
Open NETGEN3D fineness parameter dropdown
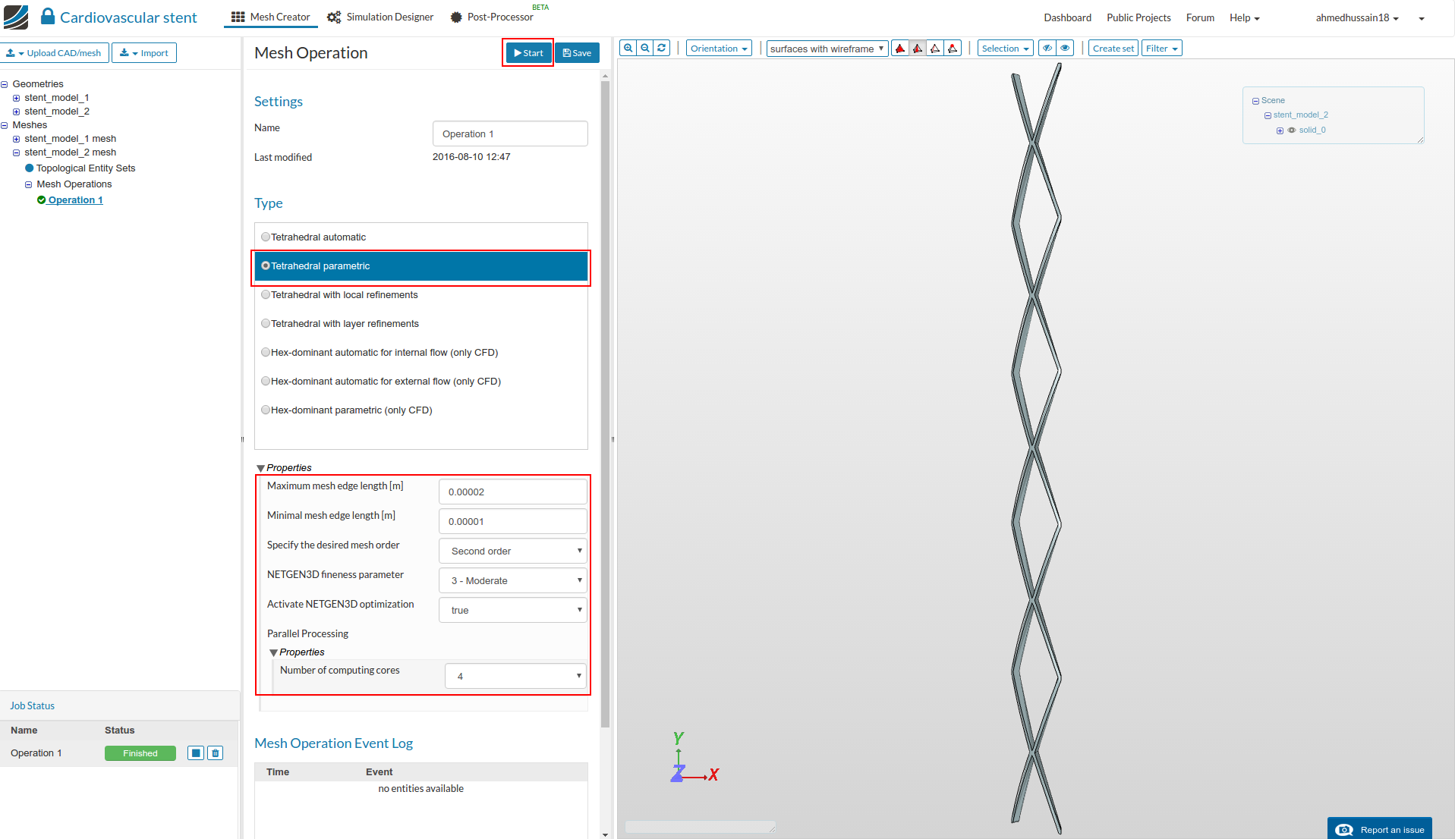coord(513,580)
